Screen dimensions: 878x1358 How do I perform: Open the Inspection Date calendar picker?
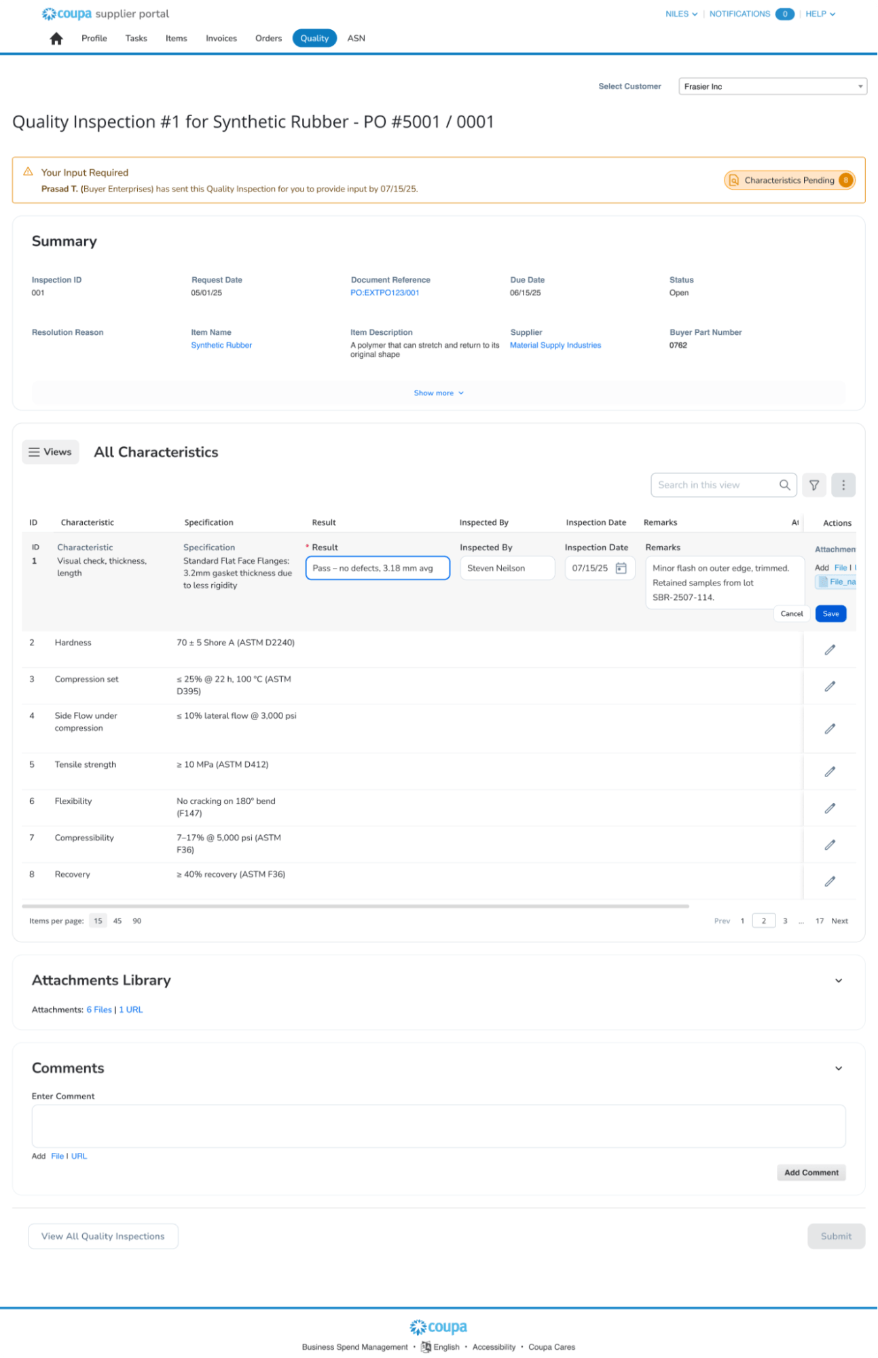(x=621, y=569)
